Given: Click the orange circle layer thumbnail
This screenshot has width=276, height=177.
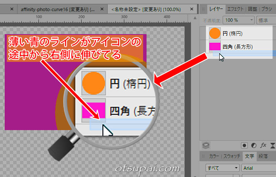Looking at the screenshot, I should click(x=214, y=33).
